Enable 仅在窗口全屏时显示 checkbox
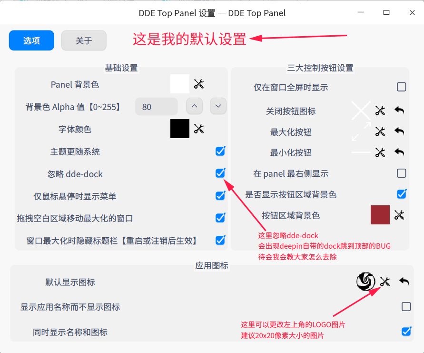 pos(401,87)
